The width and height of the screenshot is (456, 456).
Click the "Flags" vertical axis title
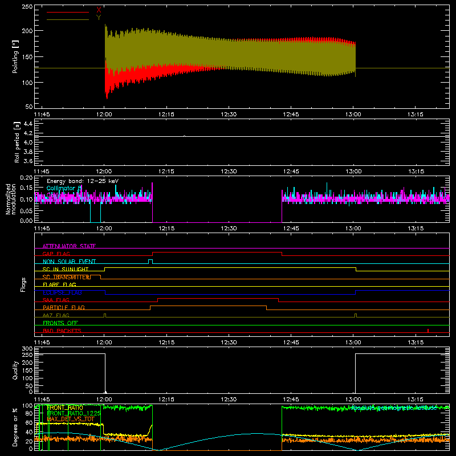click(x=23, y=284)
